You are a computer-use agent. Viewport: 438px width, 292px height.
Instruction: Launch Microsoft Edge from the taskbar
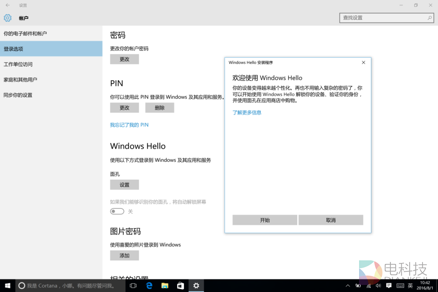tap(149, 286)
